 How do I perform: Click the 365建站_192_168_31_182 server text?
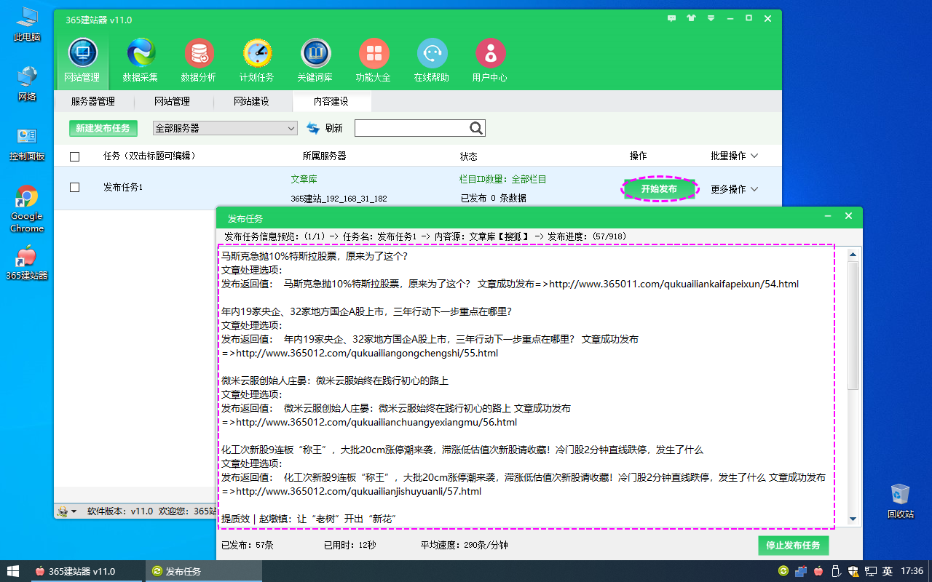coord(339,199)
